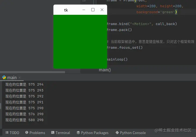
Task: Click output line '575 290'
Action: (24, 108)
